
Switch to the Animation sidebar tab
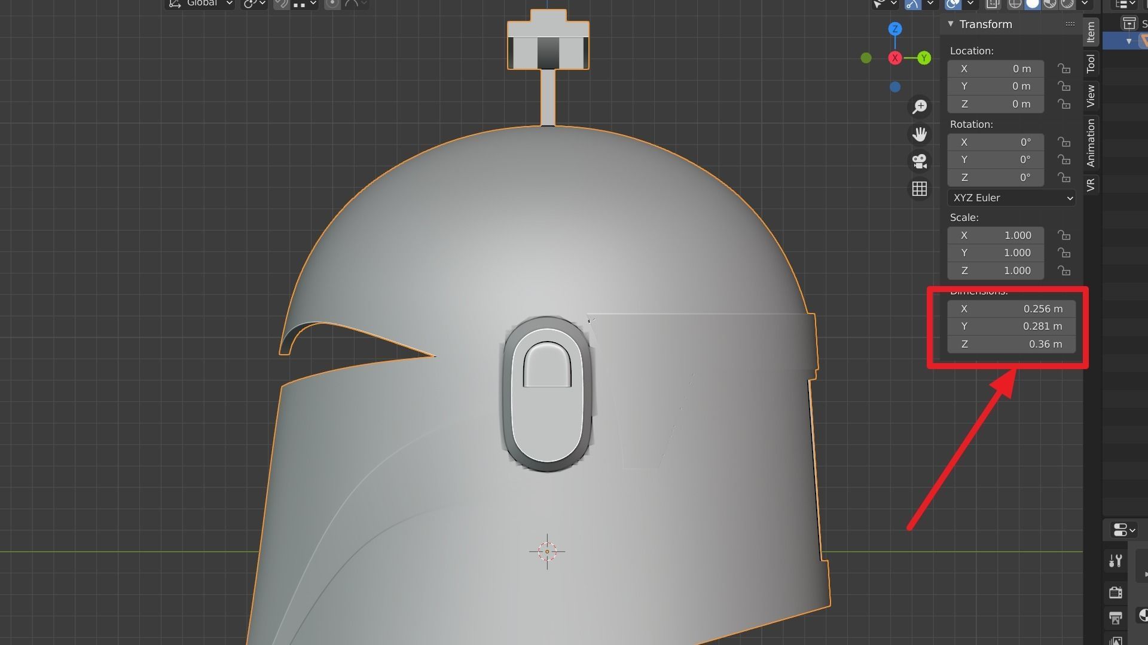tap(1091, 143)
